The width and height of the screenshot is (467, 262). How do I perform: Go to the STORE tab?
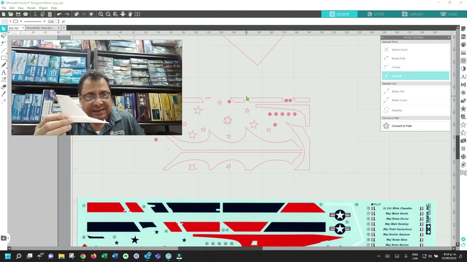(376, 14)
